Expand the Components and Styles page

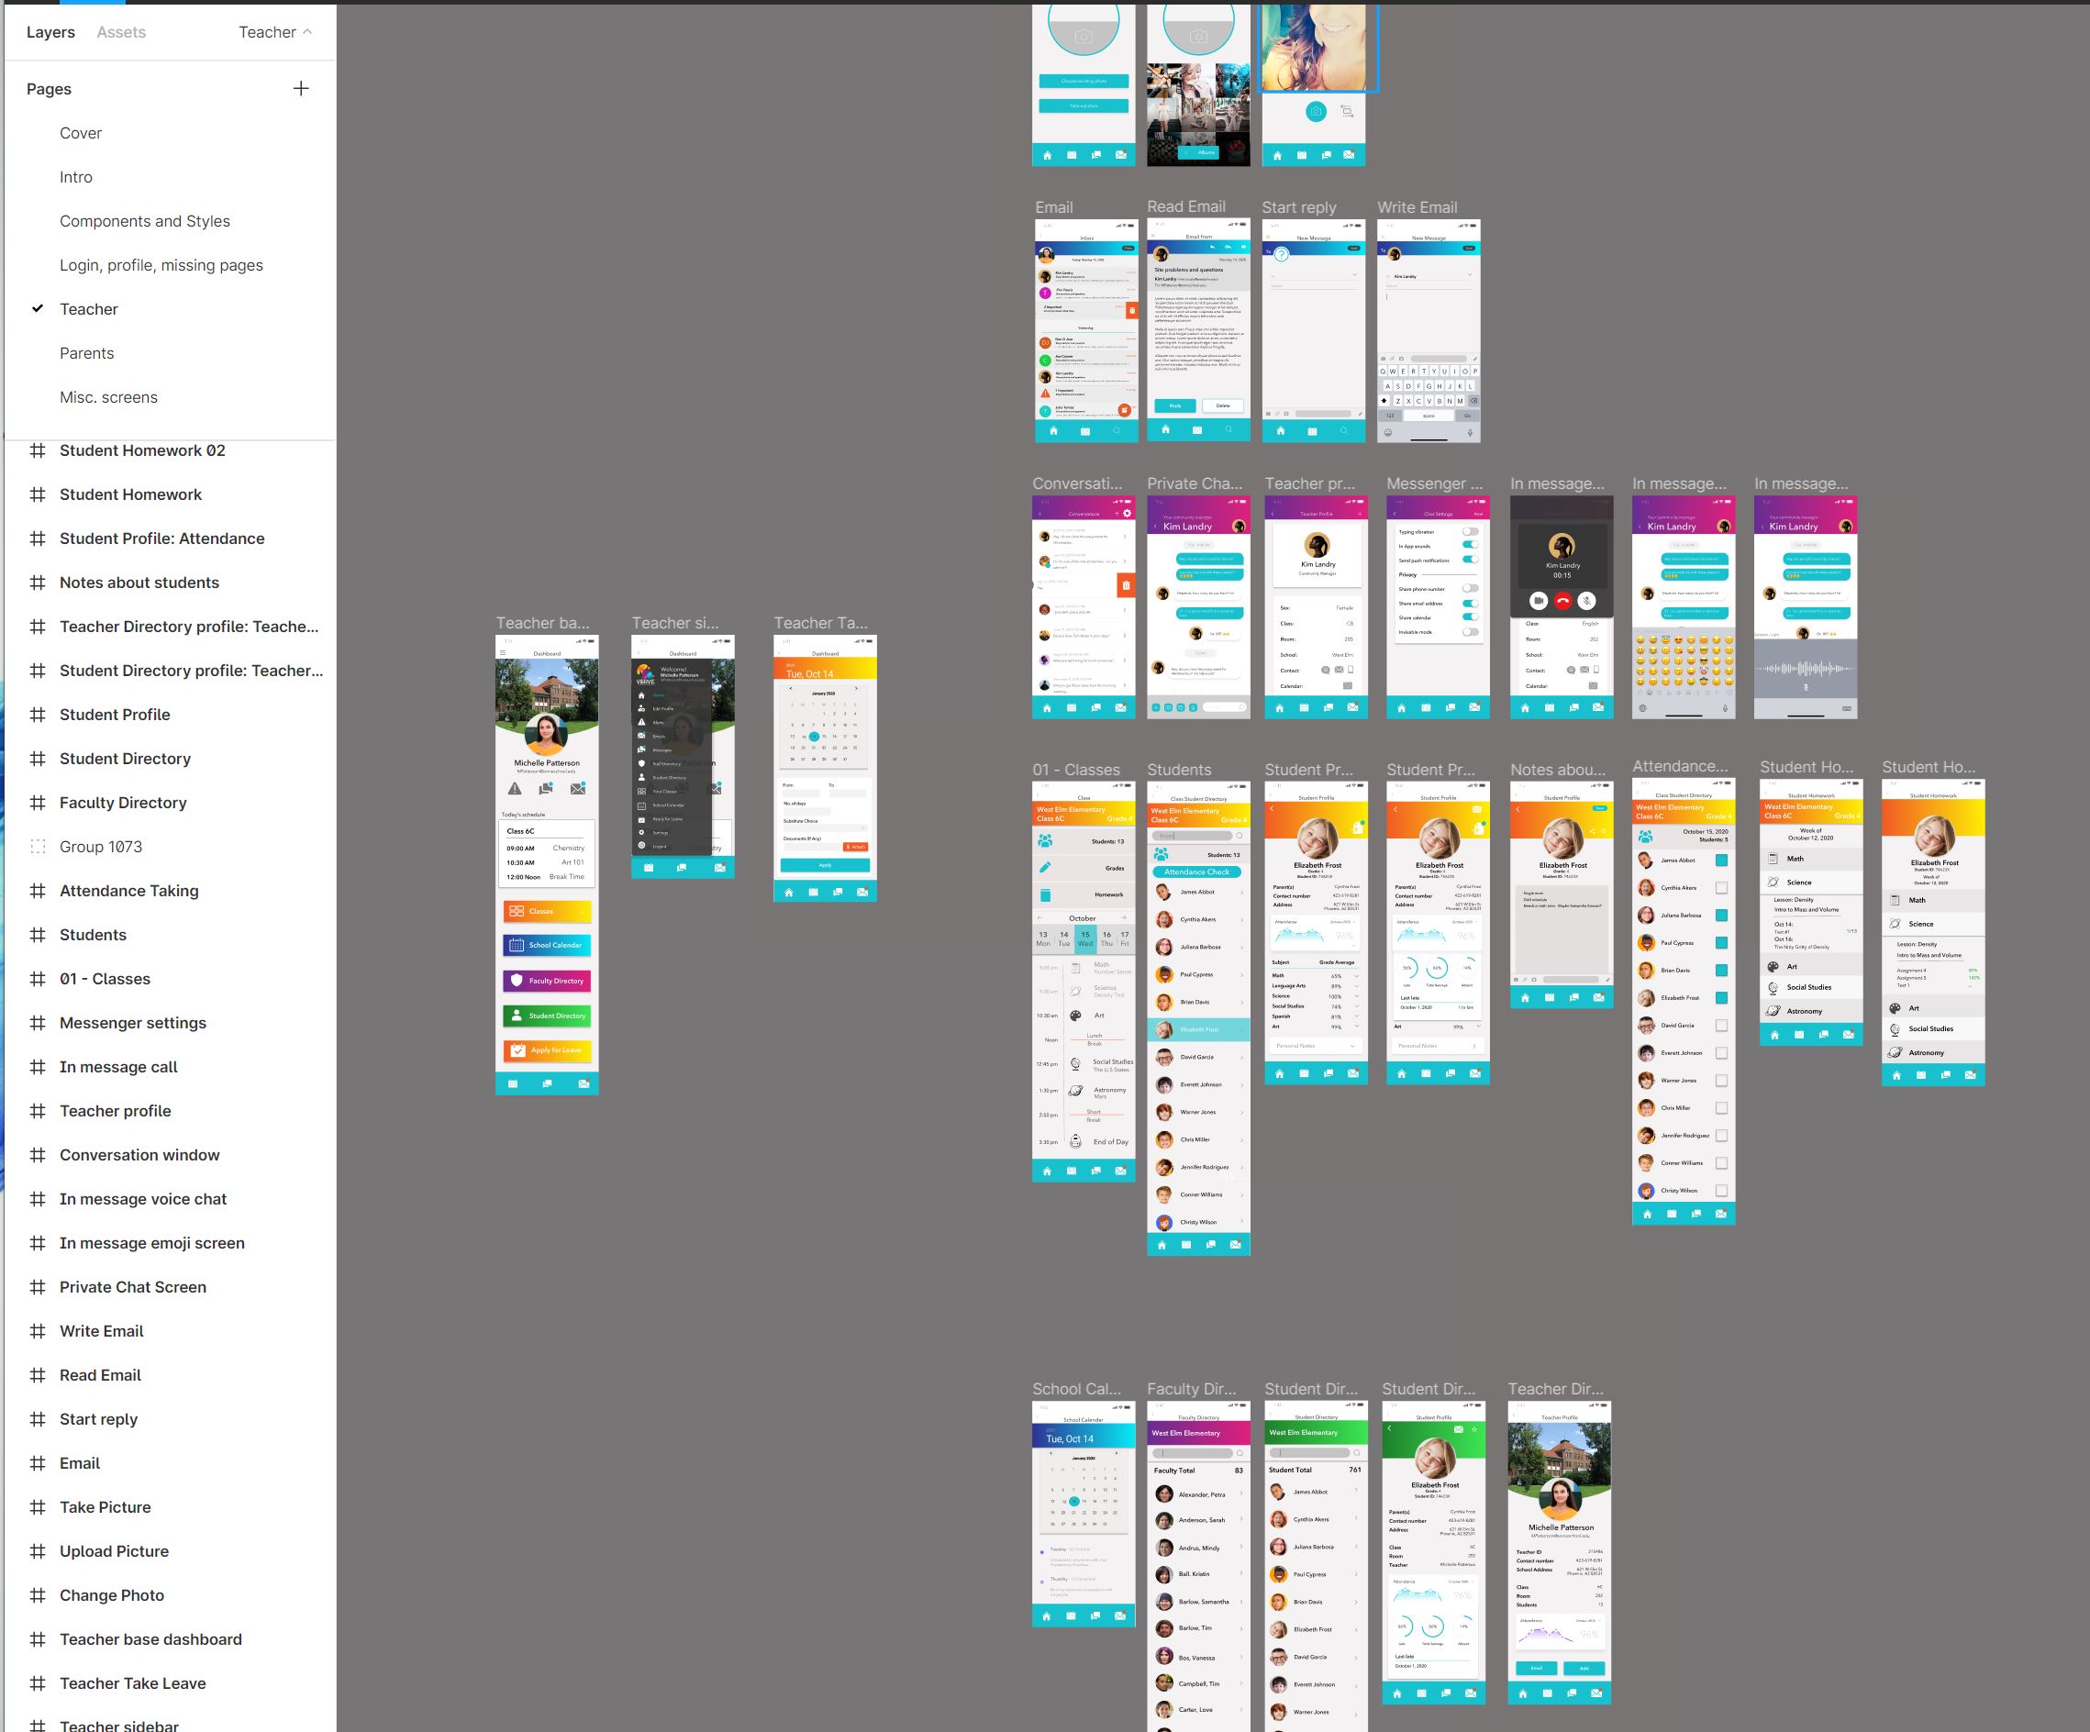(x=146, y=220)
